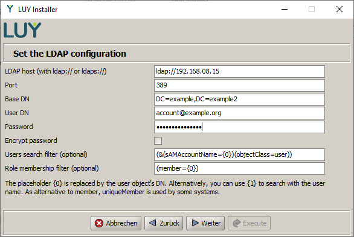
Task: Click the left arrow icon on Zurück
Action: tap(153, 223)
